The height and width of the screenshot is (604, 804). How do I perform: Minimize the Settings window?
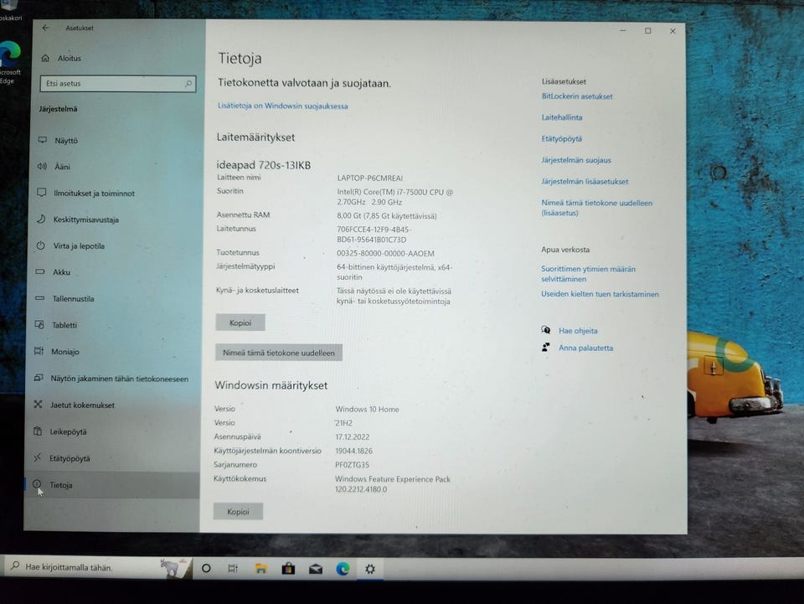tap(623, 31)
